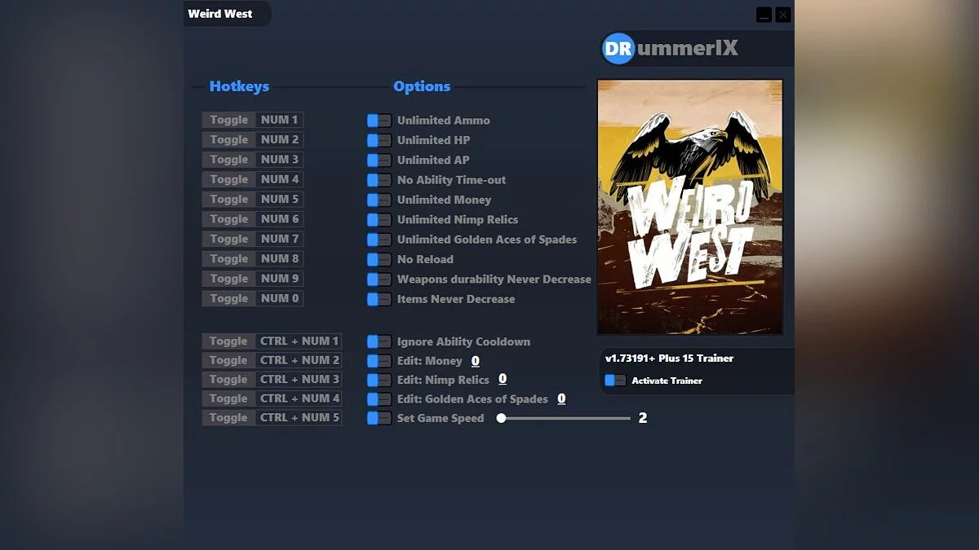Click the v1.73191+ Plus 15 Trainer text
The height and width of the screenshot is (550, 979).
tap(669, 359)
